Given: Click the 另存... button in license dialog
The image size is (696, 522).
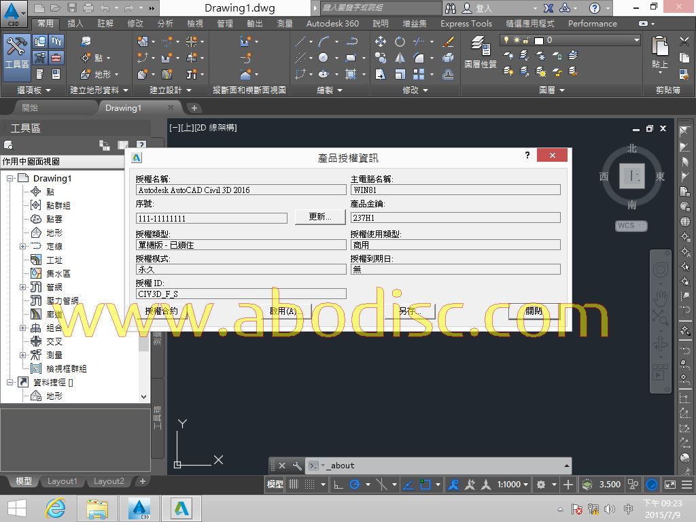Looking at the screenshot, I should pyautogui.click(x=410, y=311).
